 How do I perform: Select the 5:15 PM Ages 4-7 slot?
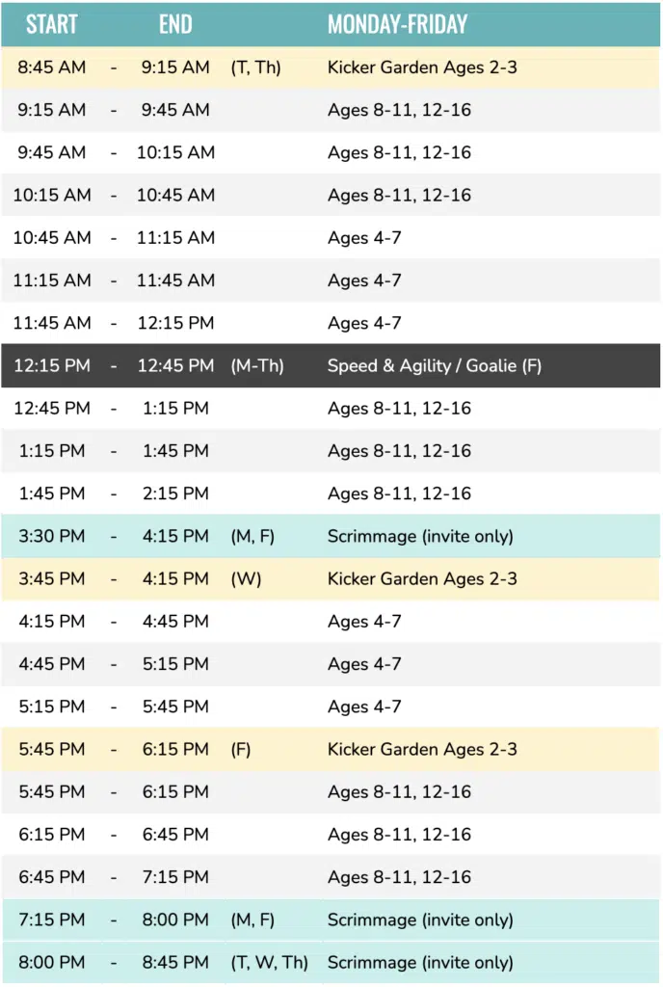pyautogui.click(x=331, y=707)
